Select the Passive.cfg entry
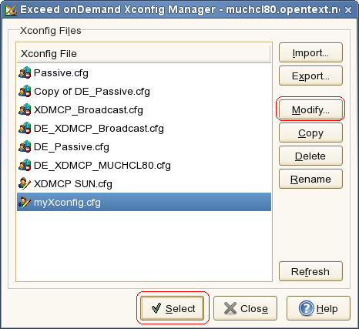The image size is (359, 329). click(144, 73)
